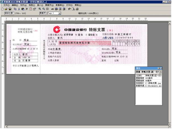
Task: Click the Paste clipboard icon
Action: [x=23, y=9]
